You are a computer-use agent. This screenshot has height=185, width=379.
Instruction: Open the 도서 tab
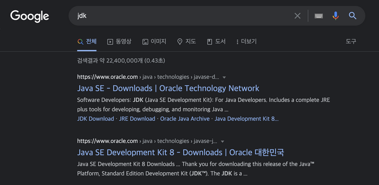[x=216, y=42]
